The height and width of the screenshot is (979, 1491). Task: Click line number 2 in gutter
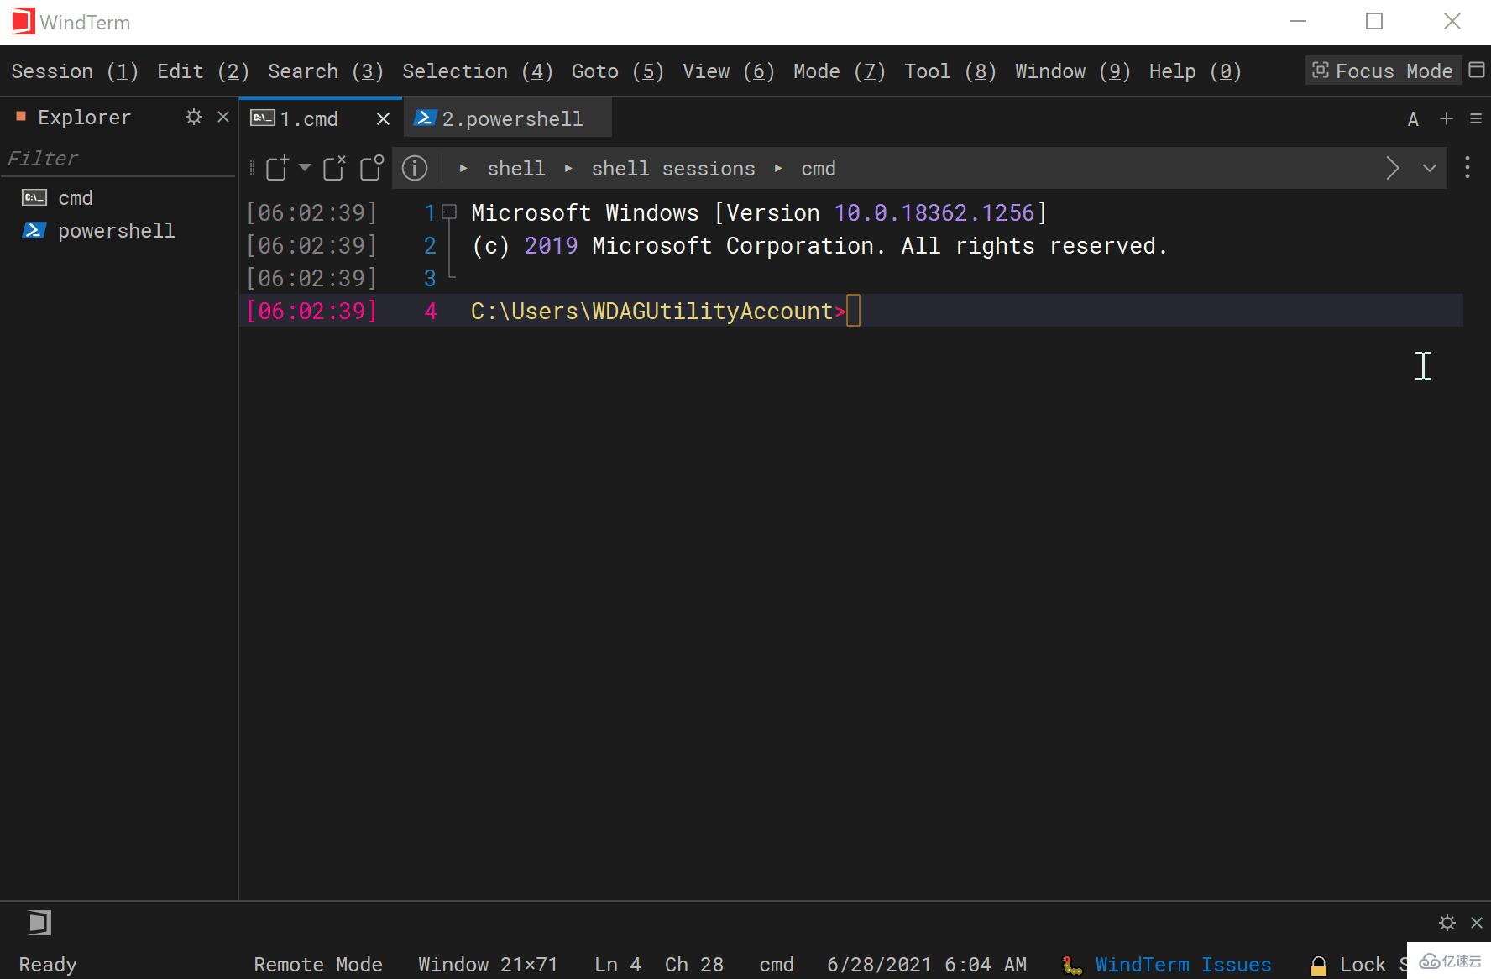[x=430, y=246]
